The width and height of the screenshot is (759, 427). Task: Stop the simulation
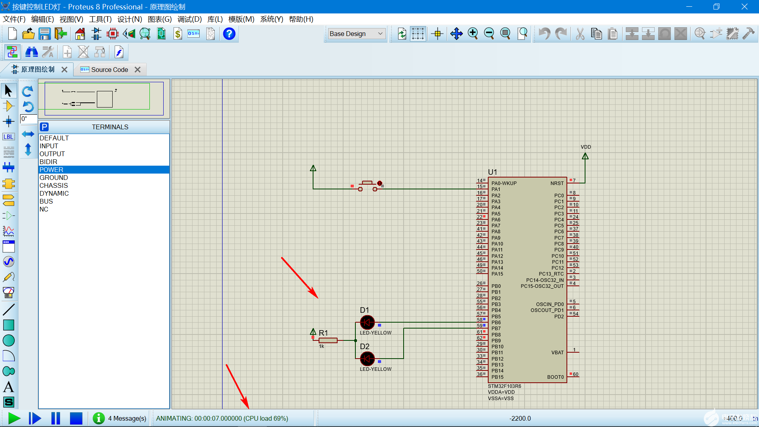click(x=76, y=418)
